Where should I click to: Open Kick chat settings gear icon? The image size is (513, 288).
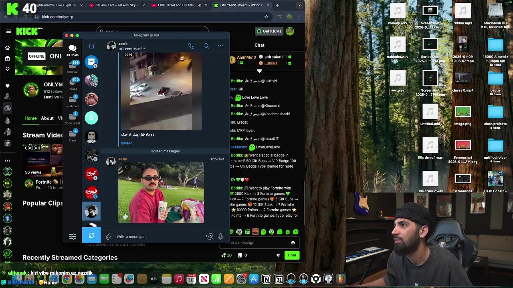278,255
